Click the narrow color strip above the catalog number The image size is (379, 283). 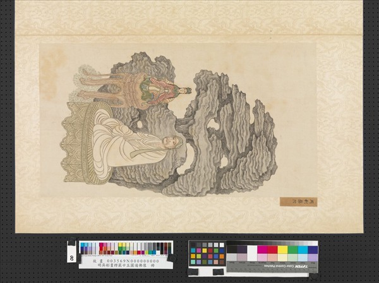[126, 248]
